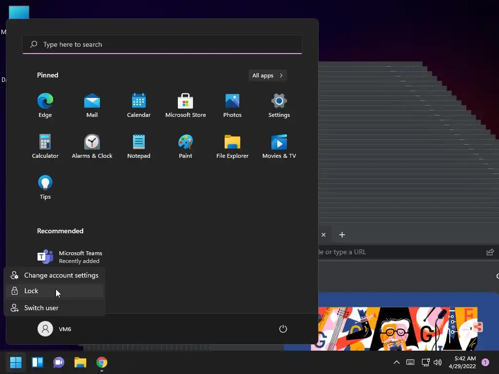This screenshot has width=499, height=374.
Task: Open Microsoft Store
Action: click(x=186, y=106)
